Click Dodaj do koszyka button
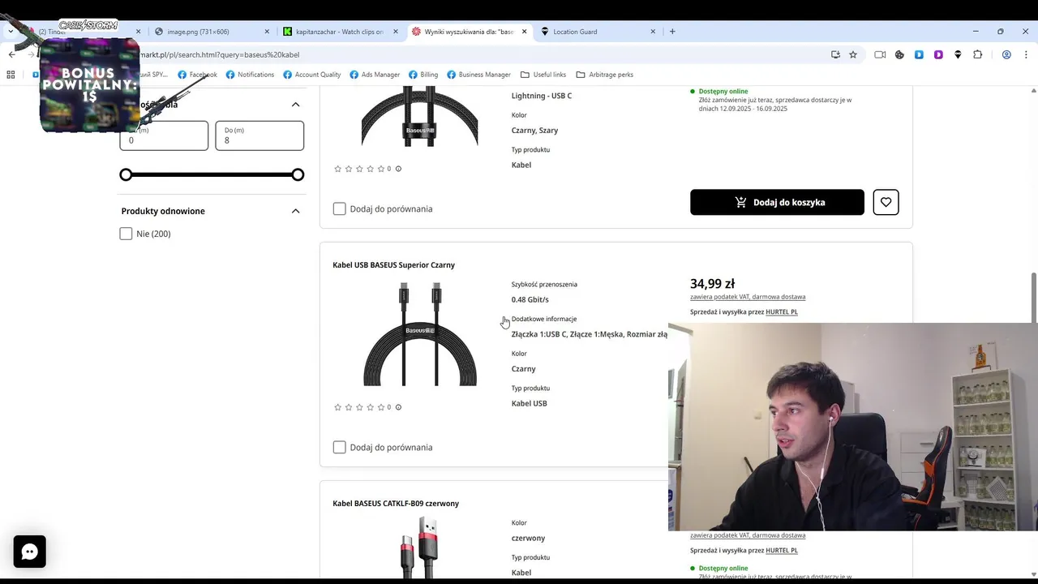The image size is (1038, 584). (777, 202)
